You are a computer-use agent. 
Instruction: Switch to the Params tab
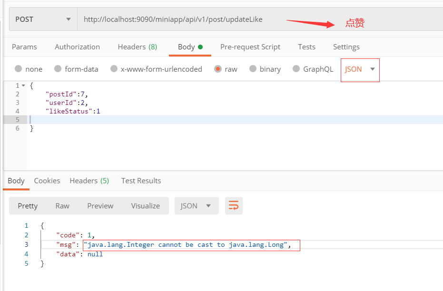24,47
